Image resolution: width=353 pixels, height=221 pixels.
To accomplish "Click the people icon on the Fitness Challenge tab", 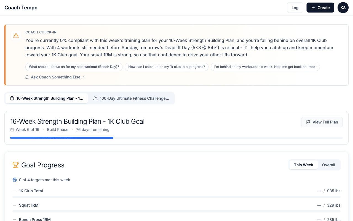I will 95,98.
